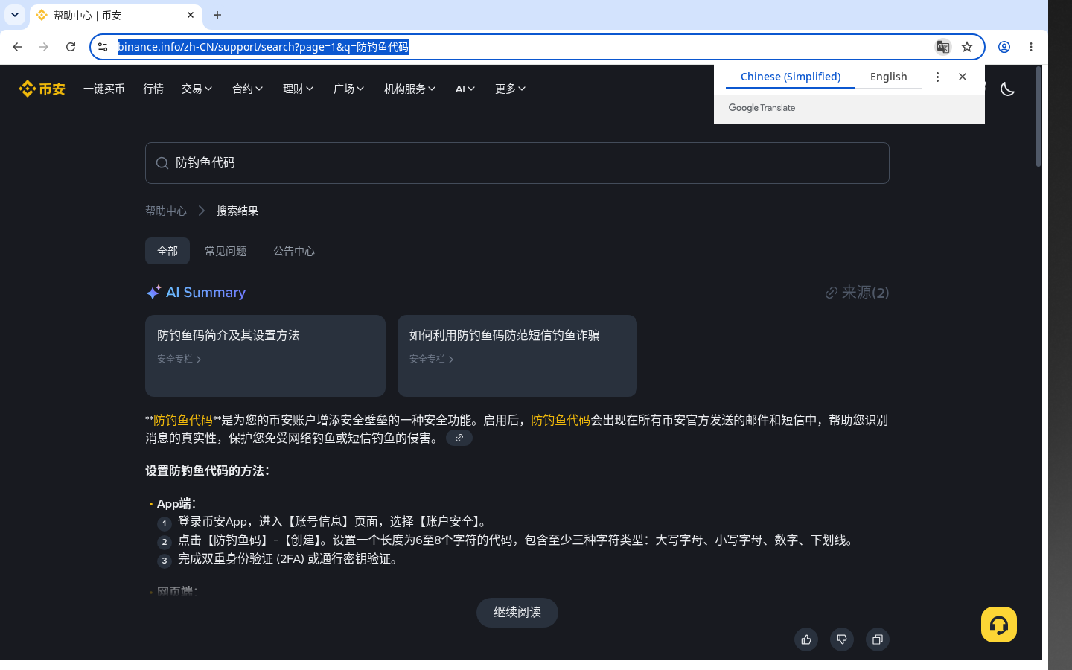1072x670 pixels.
Task: Click the Google Translate icon in address bar
Action: (x=943, y=47)
